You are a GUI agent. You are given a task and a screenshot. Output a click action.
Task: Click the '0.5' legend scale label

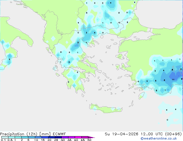[10, 140]
